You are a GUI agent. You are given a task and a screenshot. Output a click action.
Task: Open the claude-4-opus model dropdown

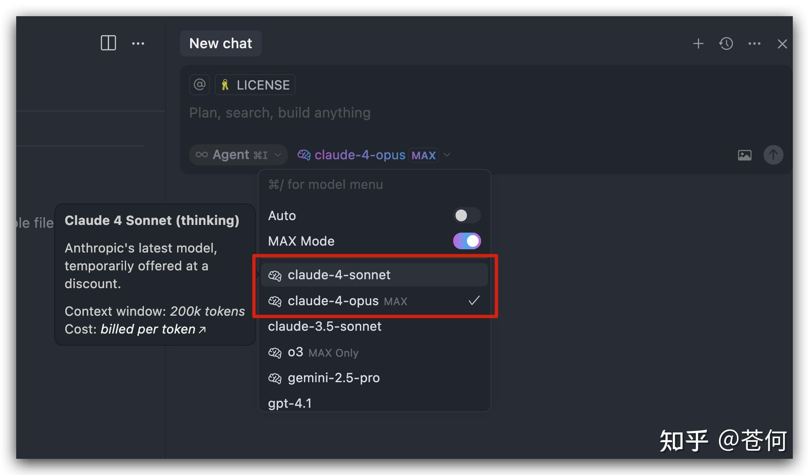tap(374, 155)
